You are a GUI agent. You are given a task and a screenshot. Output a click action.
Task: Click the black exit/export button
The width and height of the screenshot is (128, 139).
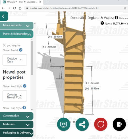pos(119,124)
